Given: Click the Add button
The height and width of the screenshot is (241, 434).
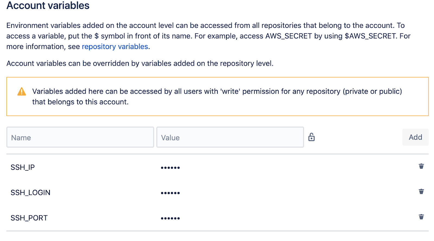Looking at the screenshot, I should click(415, 137).
